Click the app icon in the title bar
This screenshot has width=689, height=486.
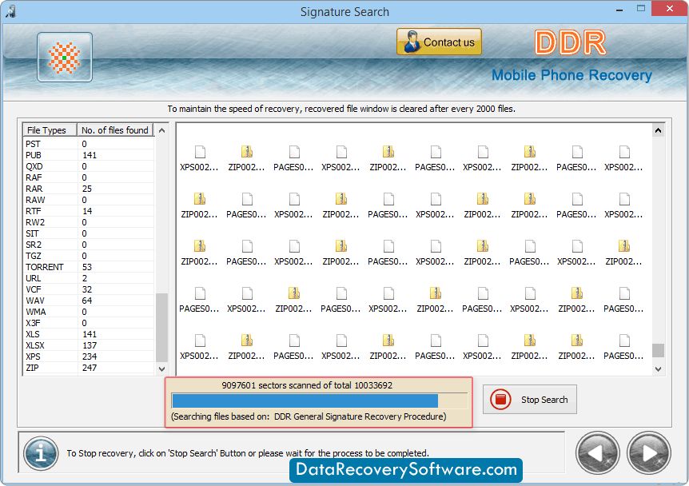pos(10,11)
